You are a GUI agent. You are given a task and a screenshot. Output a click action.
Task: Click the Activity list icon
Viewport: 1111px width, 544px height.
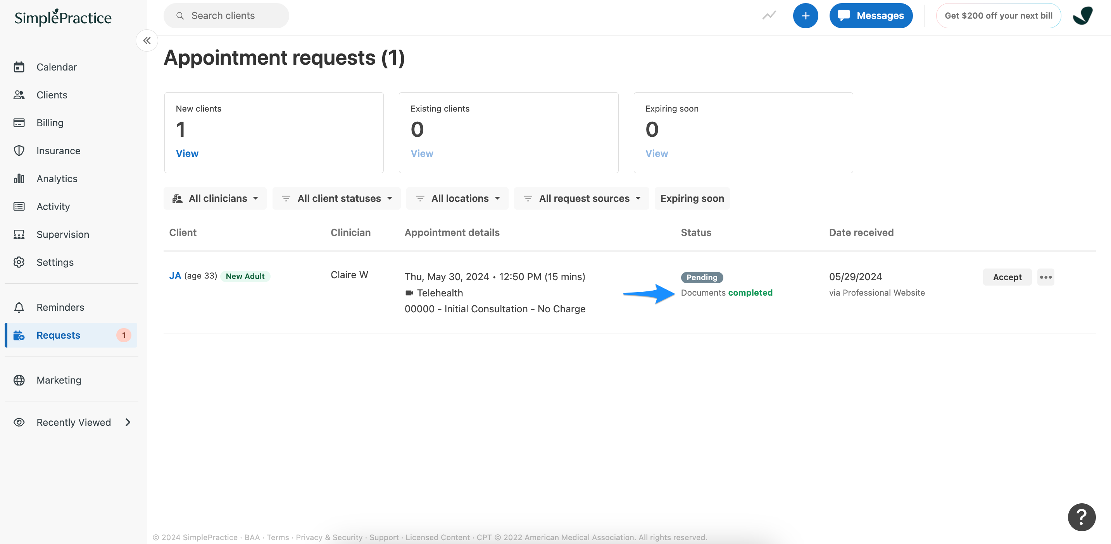[x=19, y=207]
